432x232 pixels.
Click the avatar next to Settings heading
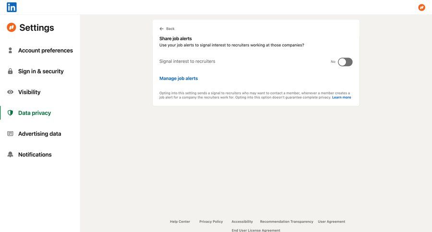click(x=12, y=27)
